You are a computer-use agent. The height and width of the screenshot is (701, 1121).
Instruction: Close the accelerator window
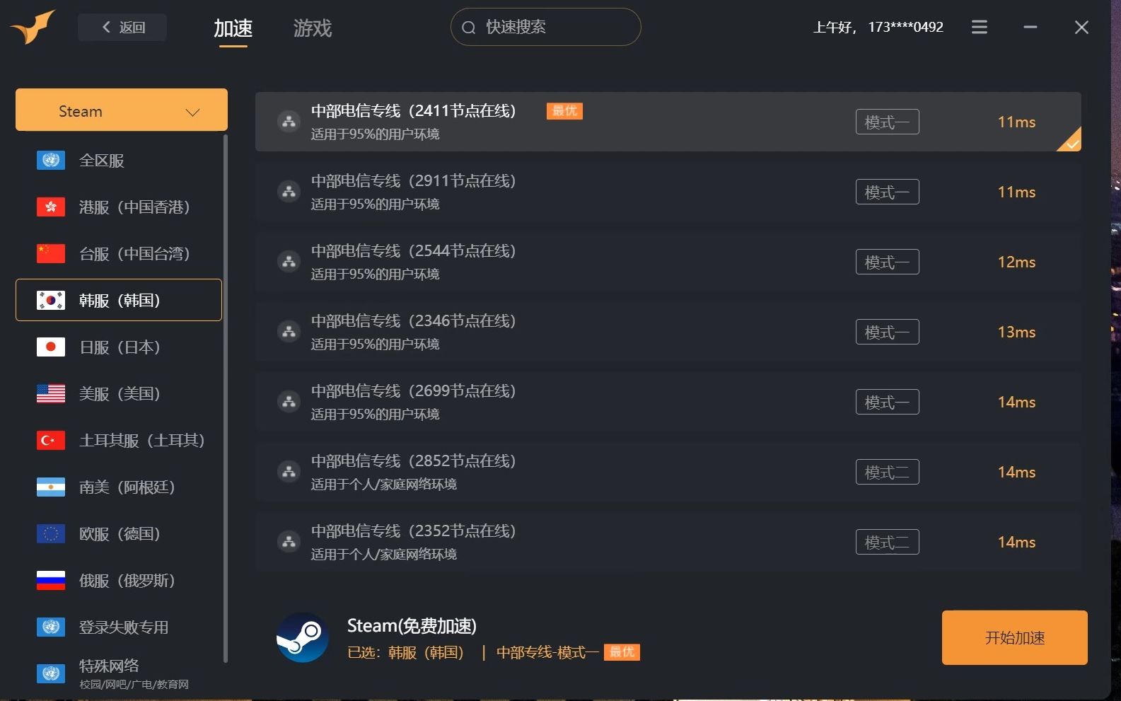click(x=1081, y=27)
